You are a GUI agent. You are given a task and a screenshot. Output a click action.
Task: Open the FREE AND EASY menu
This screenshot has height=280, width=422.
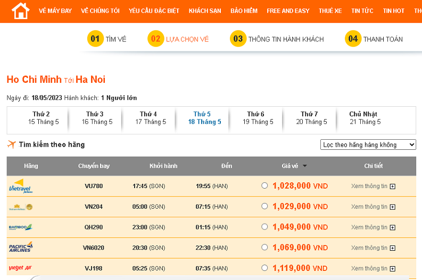(288, 11)
